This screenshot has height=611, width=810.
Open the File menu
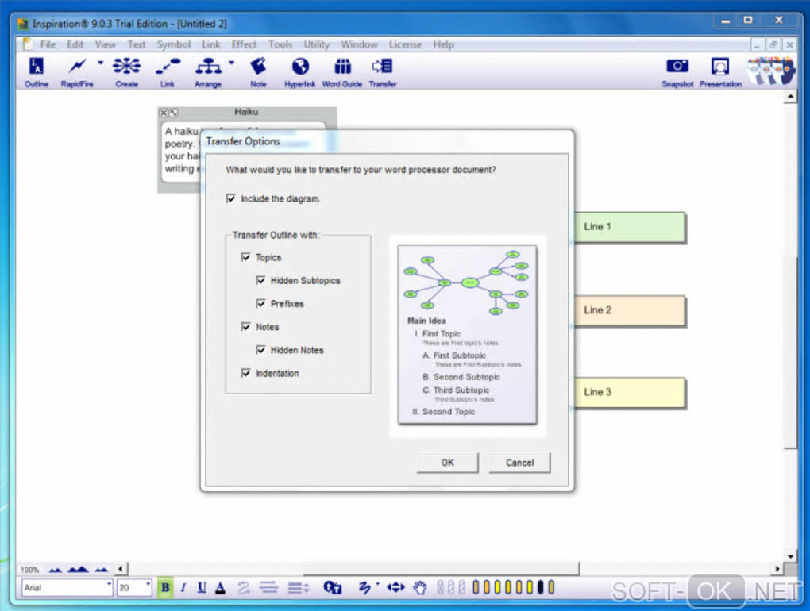click(x=48, y=45)
